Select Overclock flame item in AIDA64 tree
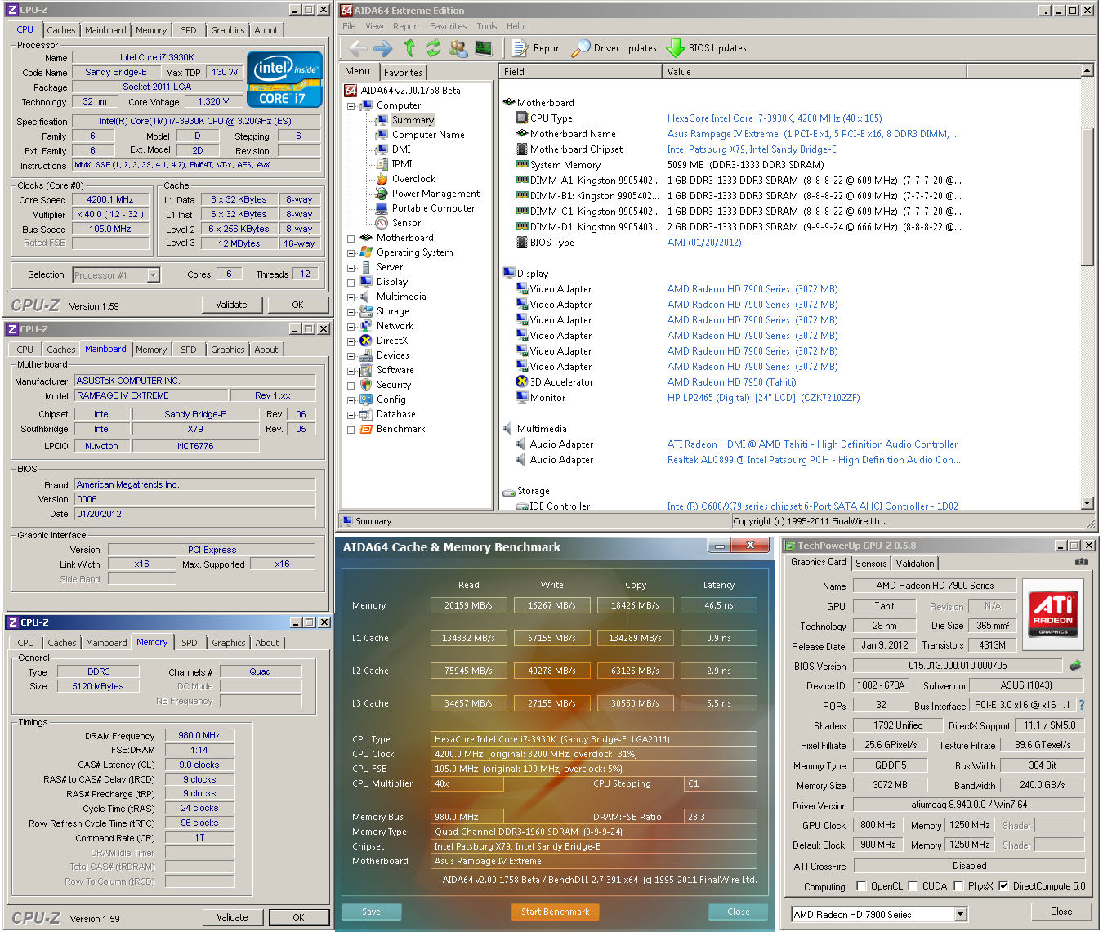The width and height of the screenshot is (1103, 932). tap(413, 179)
